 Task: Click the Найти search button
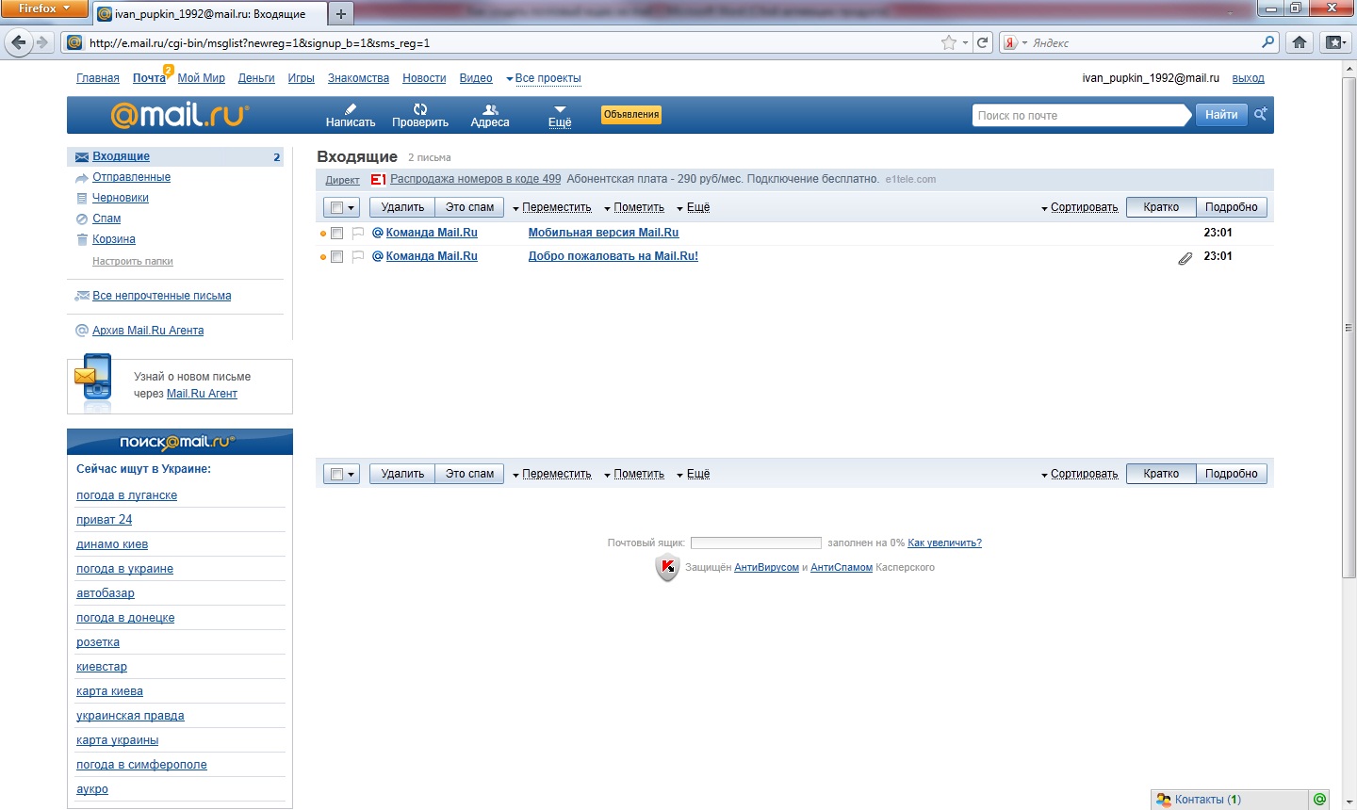[1221, 115]
